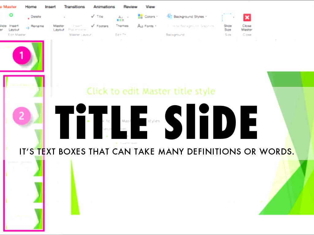The width and height of the screenshot is (314, 235).
Task: Open the Master Layout tool
Action: click(x=59, y=28)
